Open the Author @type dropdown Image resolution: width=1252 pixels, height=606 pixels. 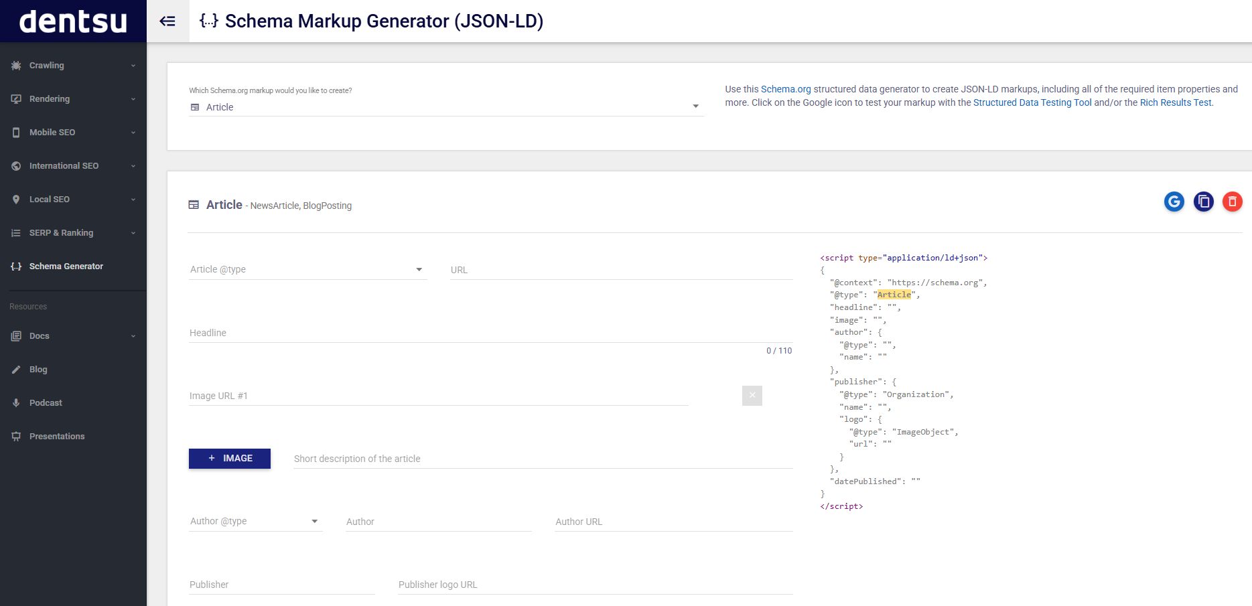pyautogui.click(x=314, y=521)
